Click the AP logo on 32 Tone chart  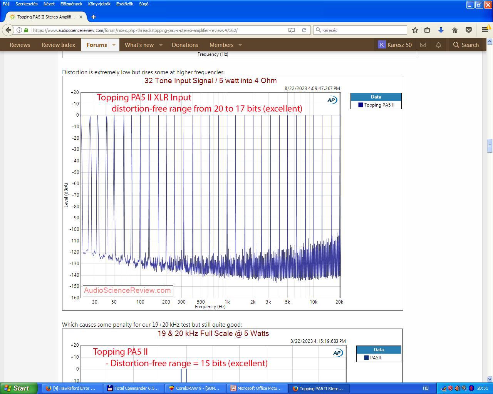point(332,100)
